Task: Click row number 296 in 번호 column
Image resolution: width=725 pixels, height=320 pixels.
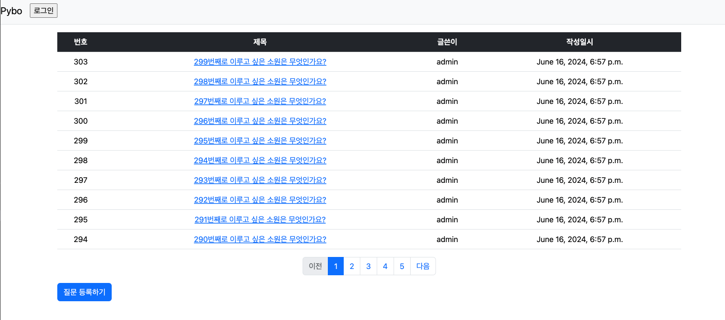Action: (x=81, y=200)
